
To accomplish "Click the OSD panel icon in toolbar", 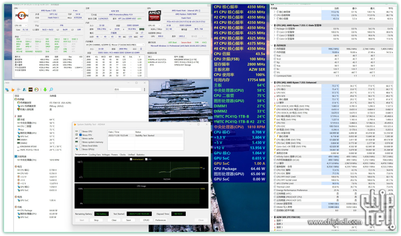I will pyautogui.click(x=31, y=89).
